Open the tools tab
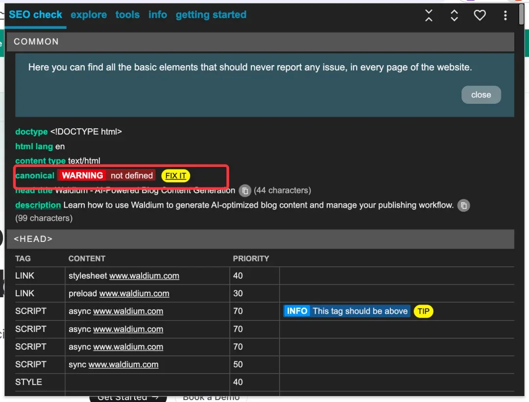Screen dimensions: 529x402 pyautogui.click(x=127, y=15)
